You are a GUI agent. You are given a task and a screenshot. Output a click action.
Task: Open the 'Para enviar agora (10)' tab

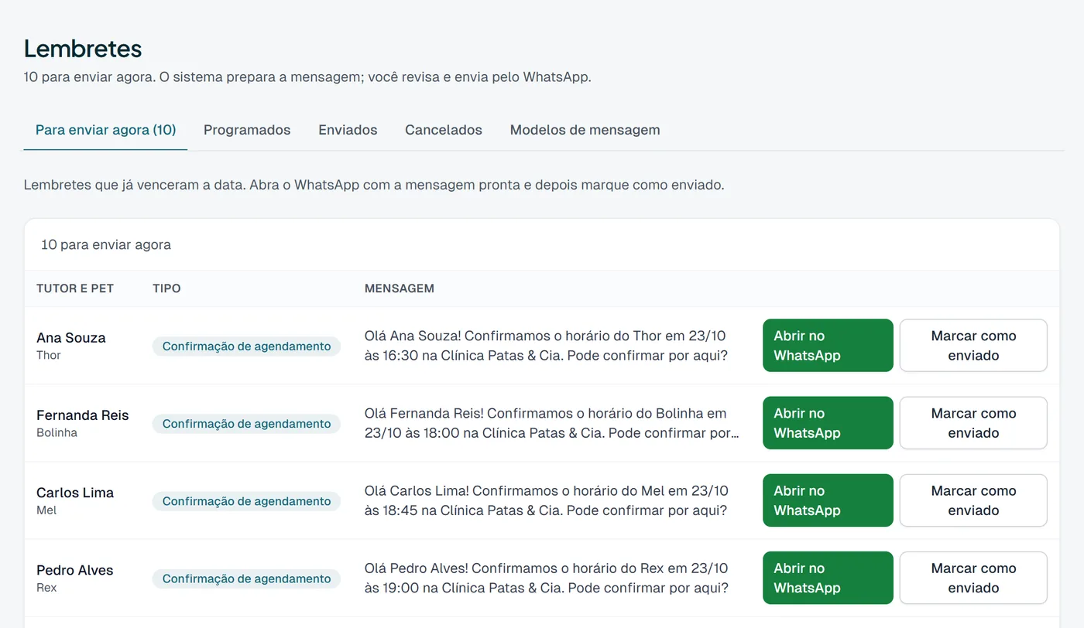(105, 130)
